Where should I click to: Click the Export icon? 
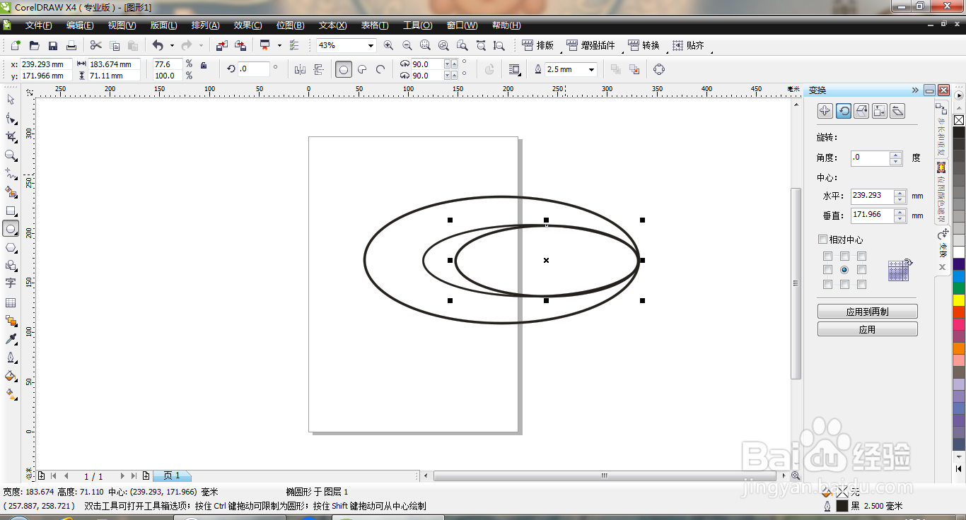(240, 45)
